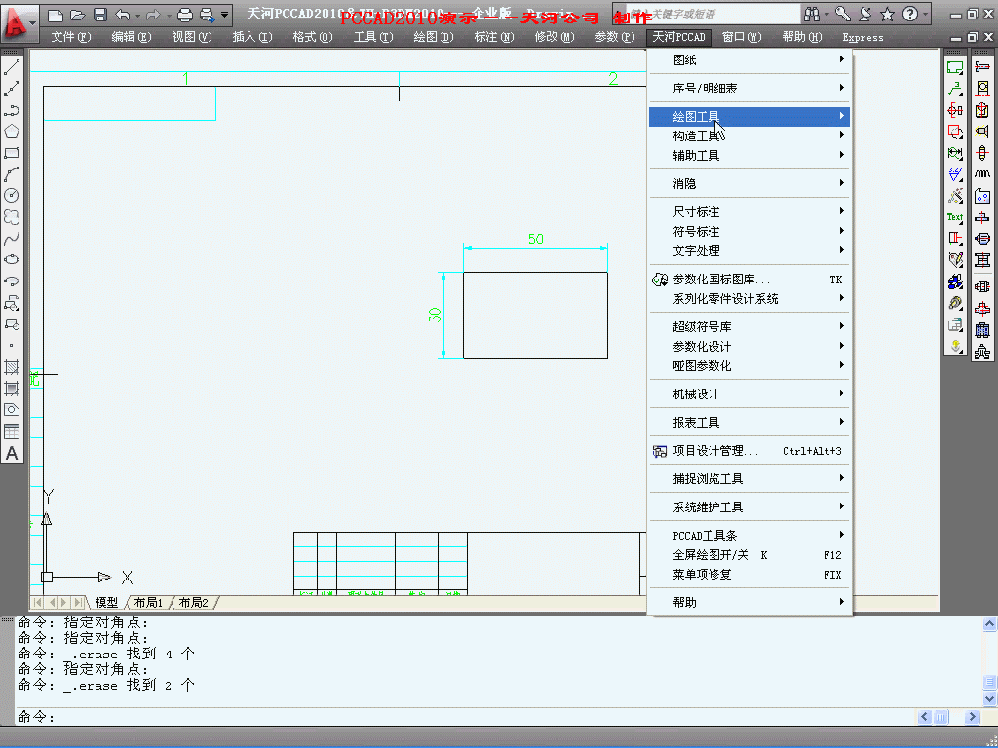Click the Favorites star icon
Viewport: 998px width, 748px height.
click(887, 14)
